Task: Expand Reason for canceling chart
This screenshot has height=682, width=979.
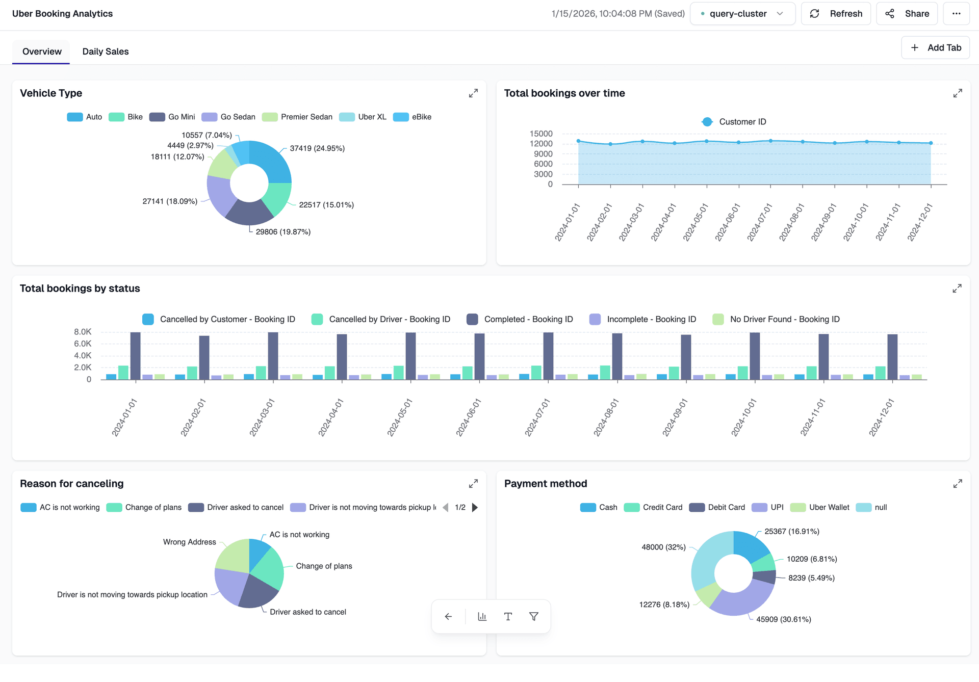Action: (473, 484)
